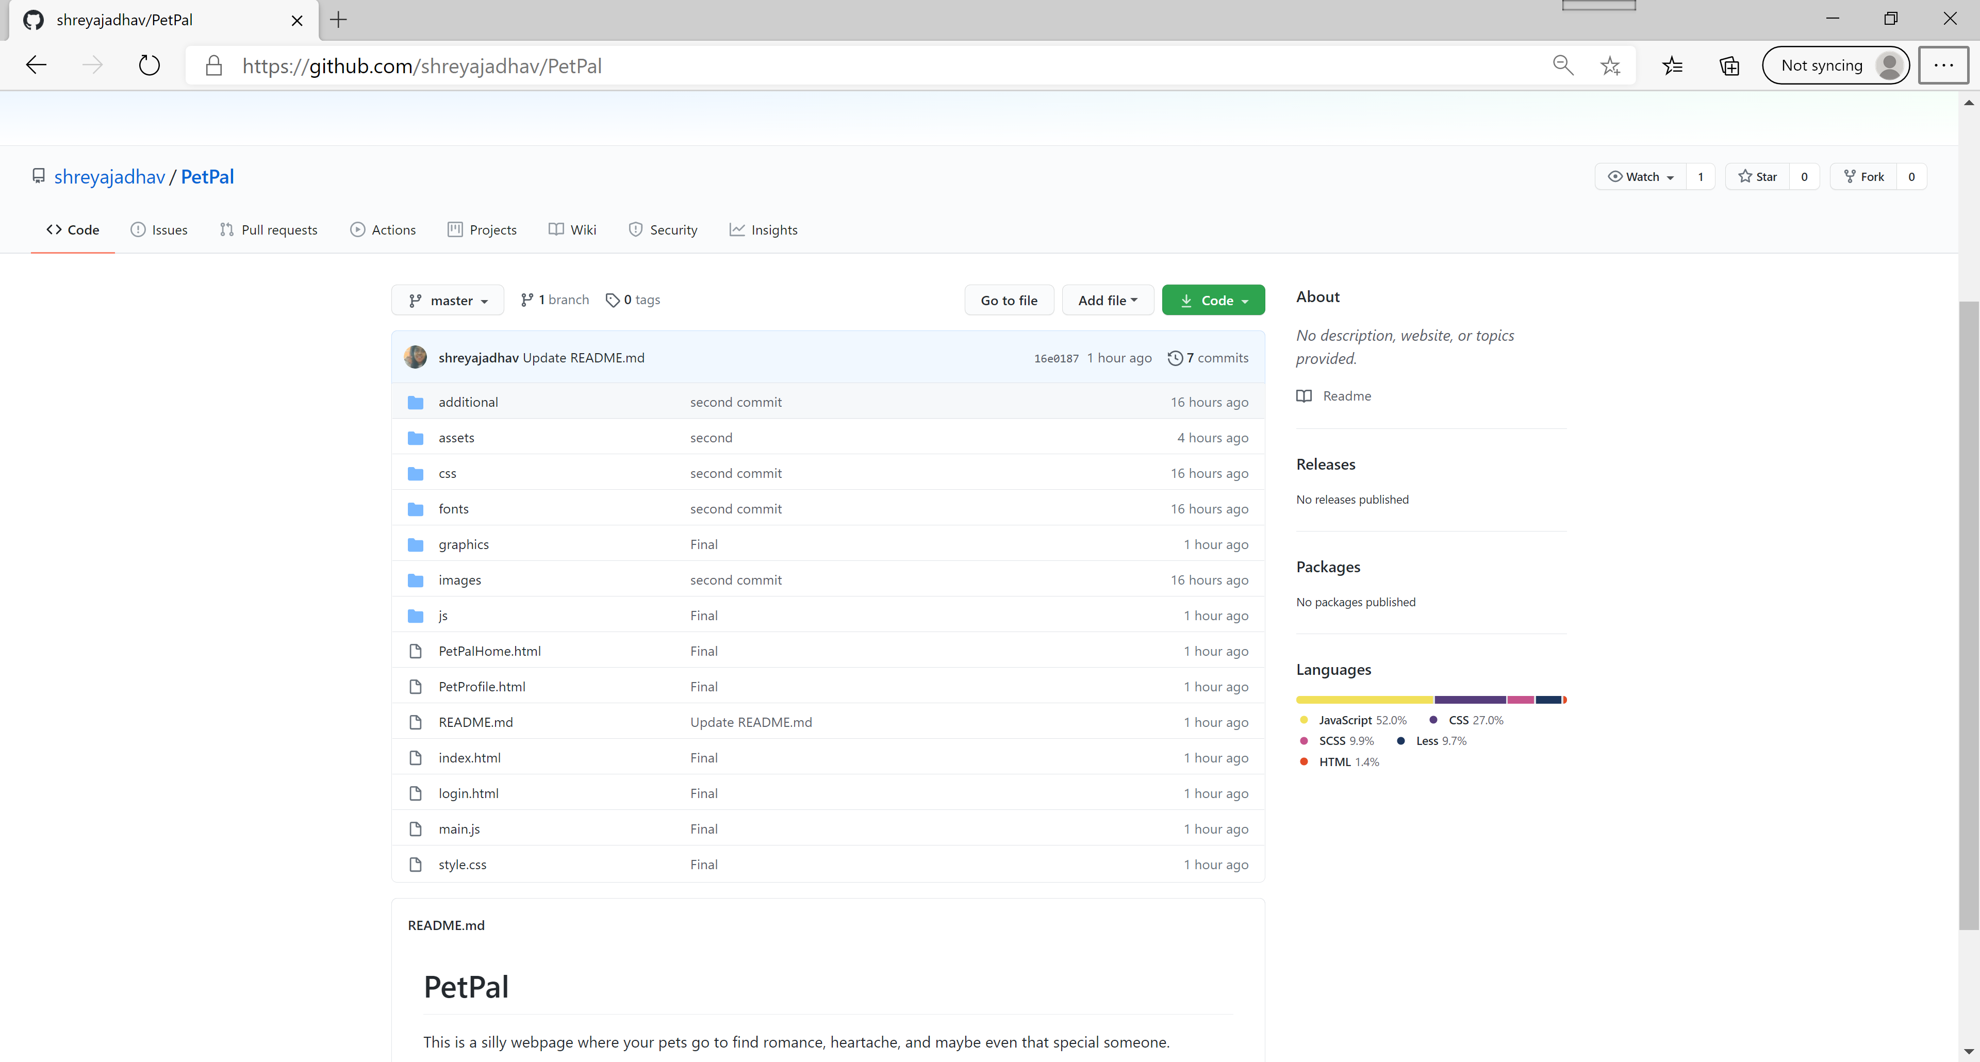This screenshot has width=1980, height=1062.
Task: Open the PetPalHome.html file link
Action: 490,651
